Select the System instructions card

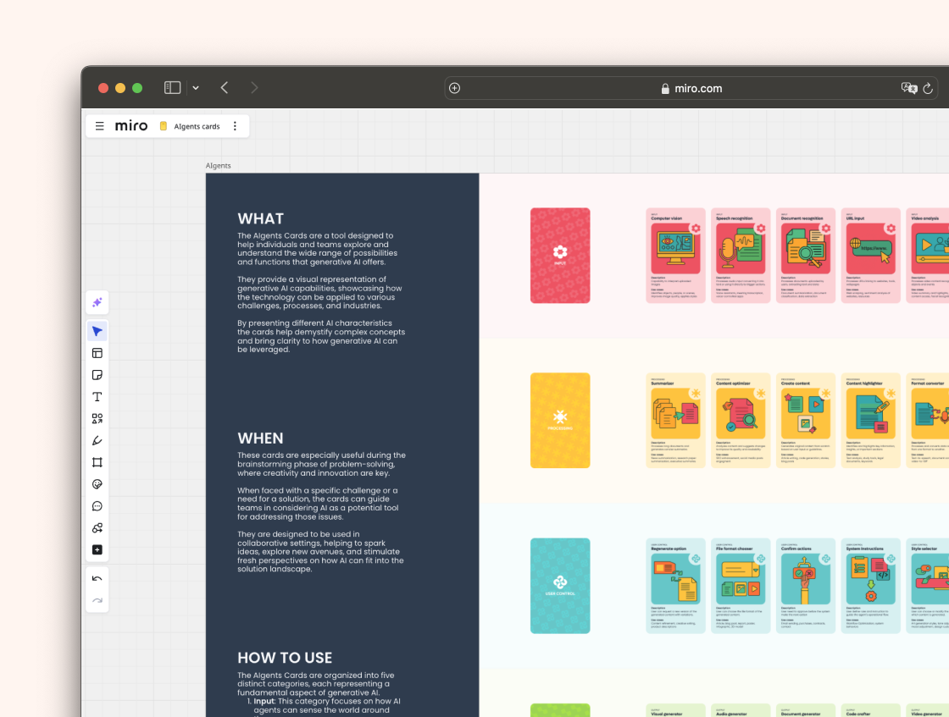tap(871, 586)
